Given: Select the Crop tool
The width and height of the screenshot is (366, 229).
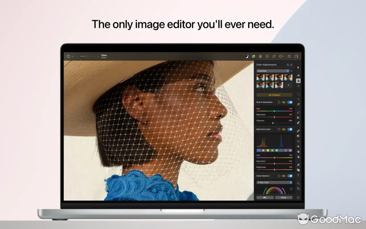Looking at the screenshot, I should point(298,189).
